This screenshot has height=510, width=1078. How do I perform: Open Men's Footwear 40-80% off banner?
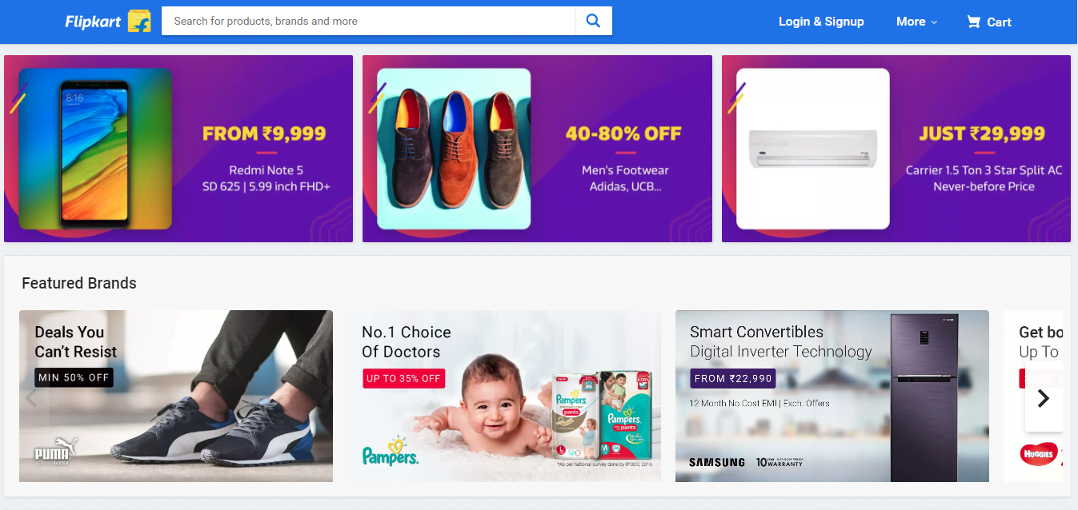pos(537,149)
